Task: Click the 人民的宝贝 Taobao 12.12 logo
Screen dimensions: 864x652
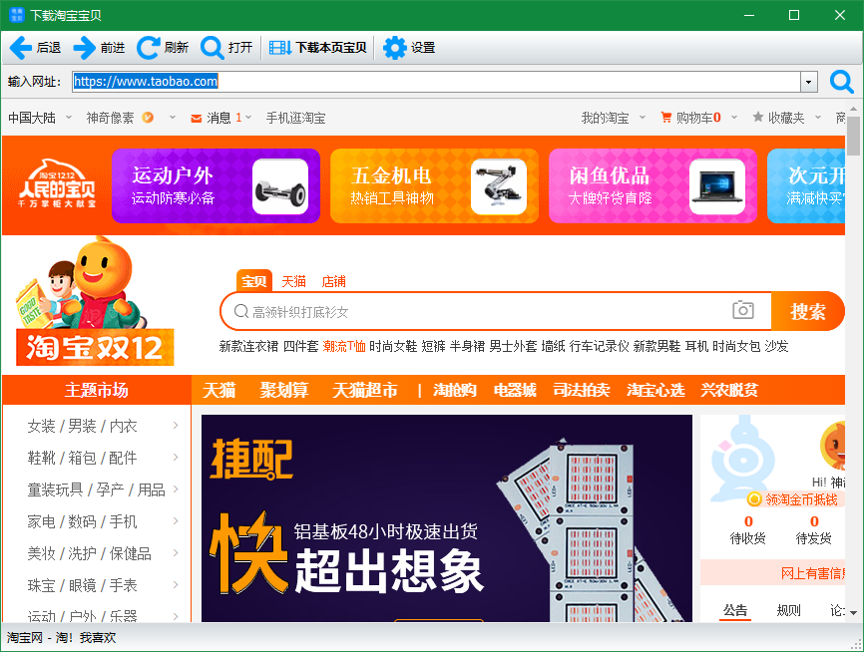Action: pyautogui.click(x=57, y=183)
